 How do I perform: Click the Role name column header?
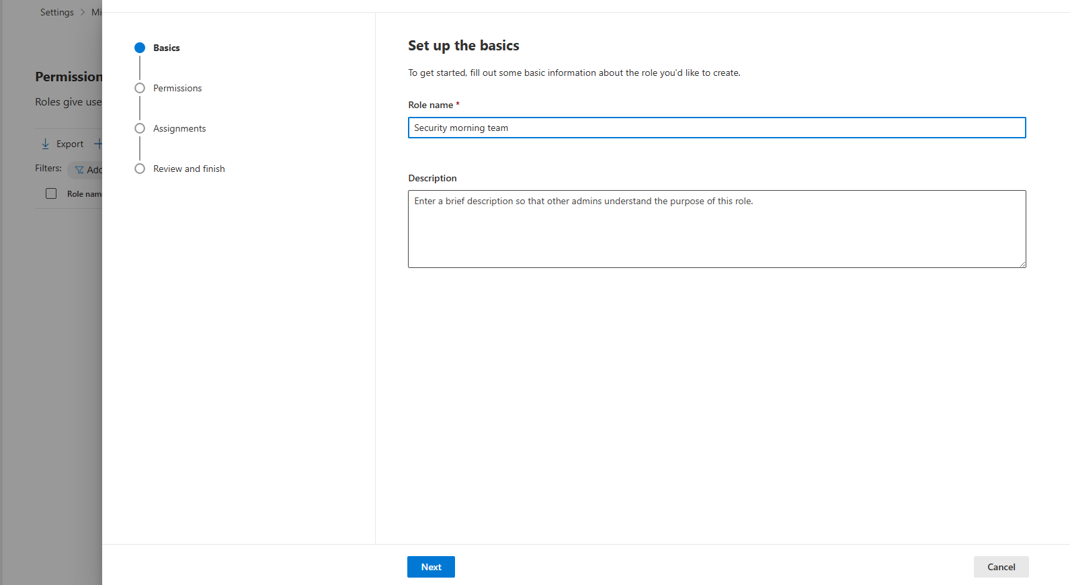pyautogui.click(x=84, y=194)
